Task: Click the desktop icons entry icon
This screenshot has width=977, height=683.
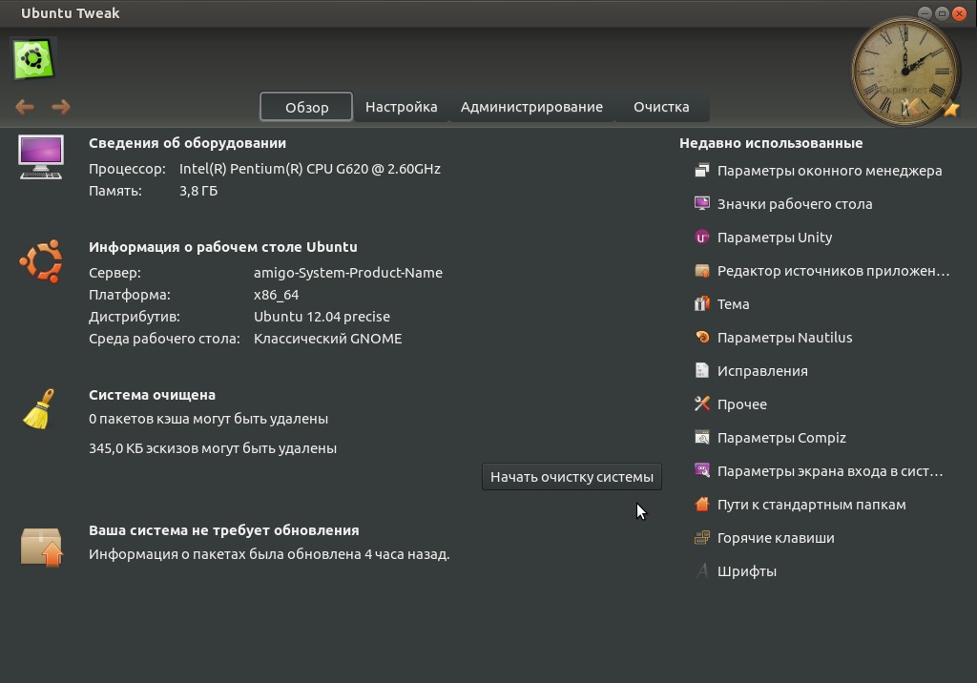Action: [x=702, y=204]
